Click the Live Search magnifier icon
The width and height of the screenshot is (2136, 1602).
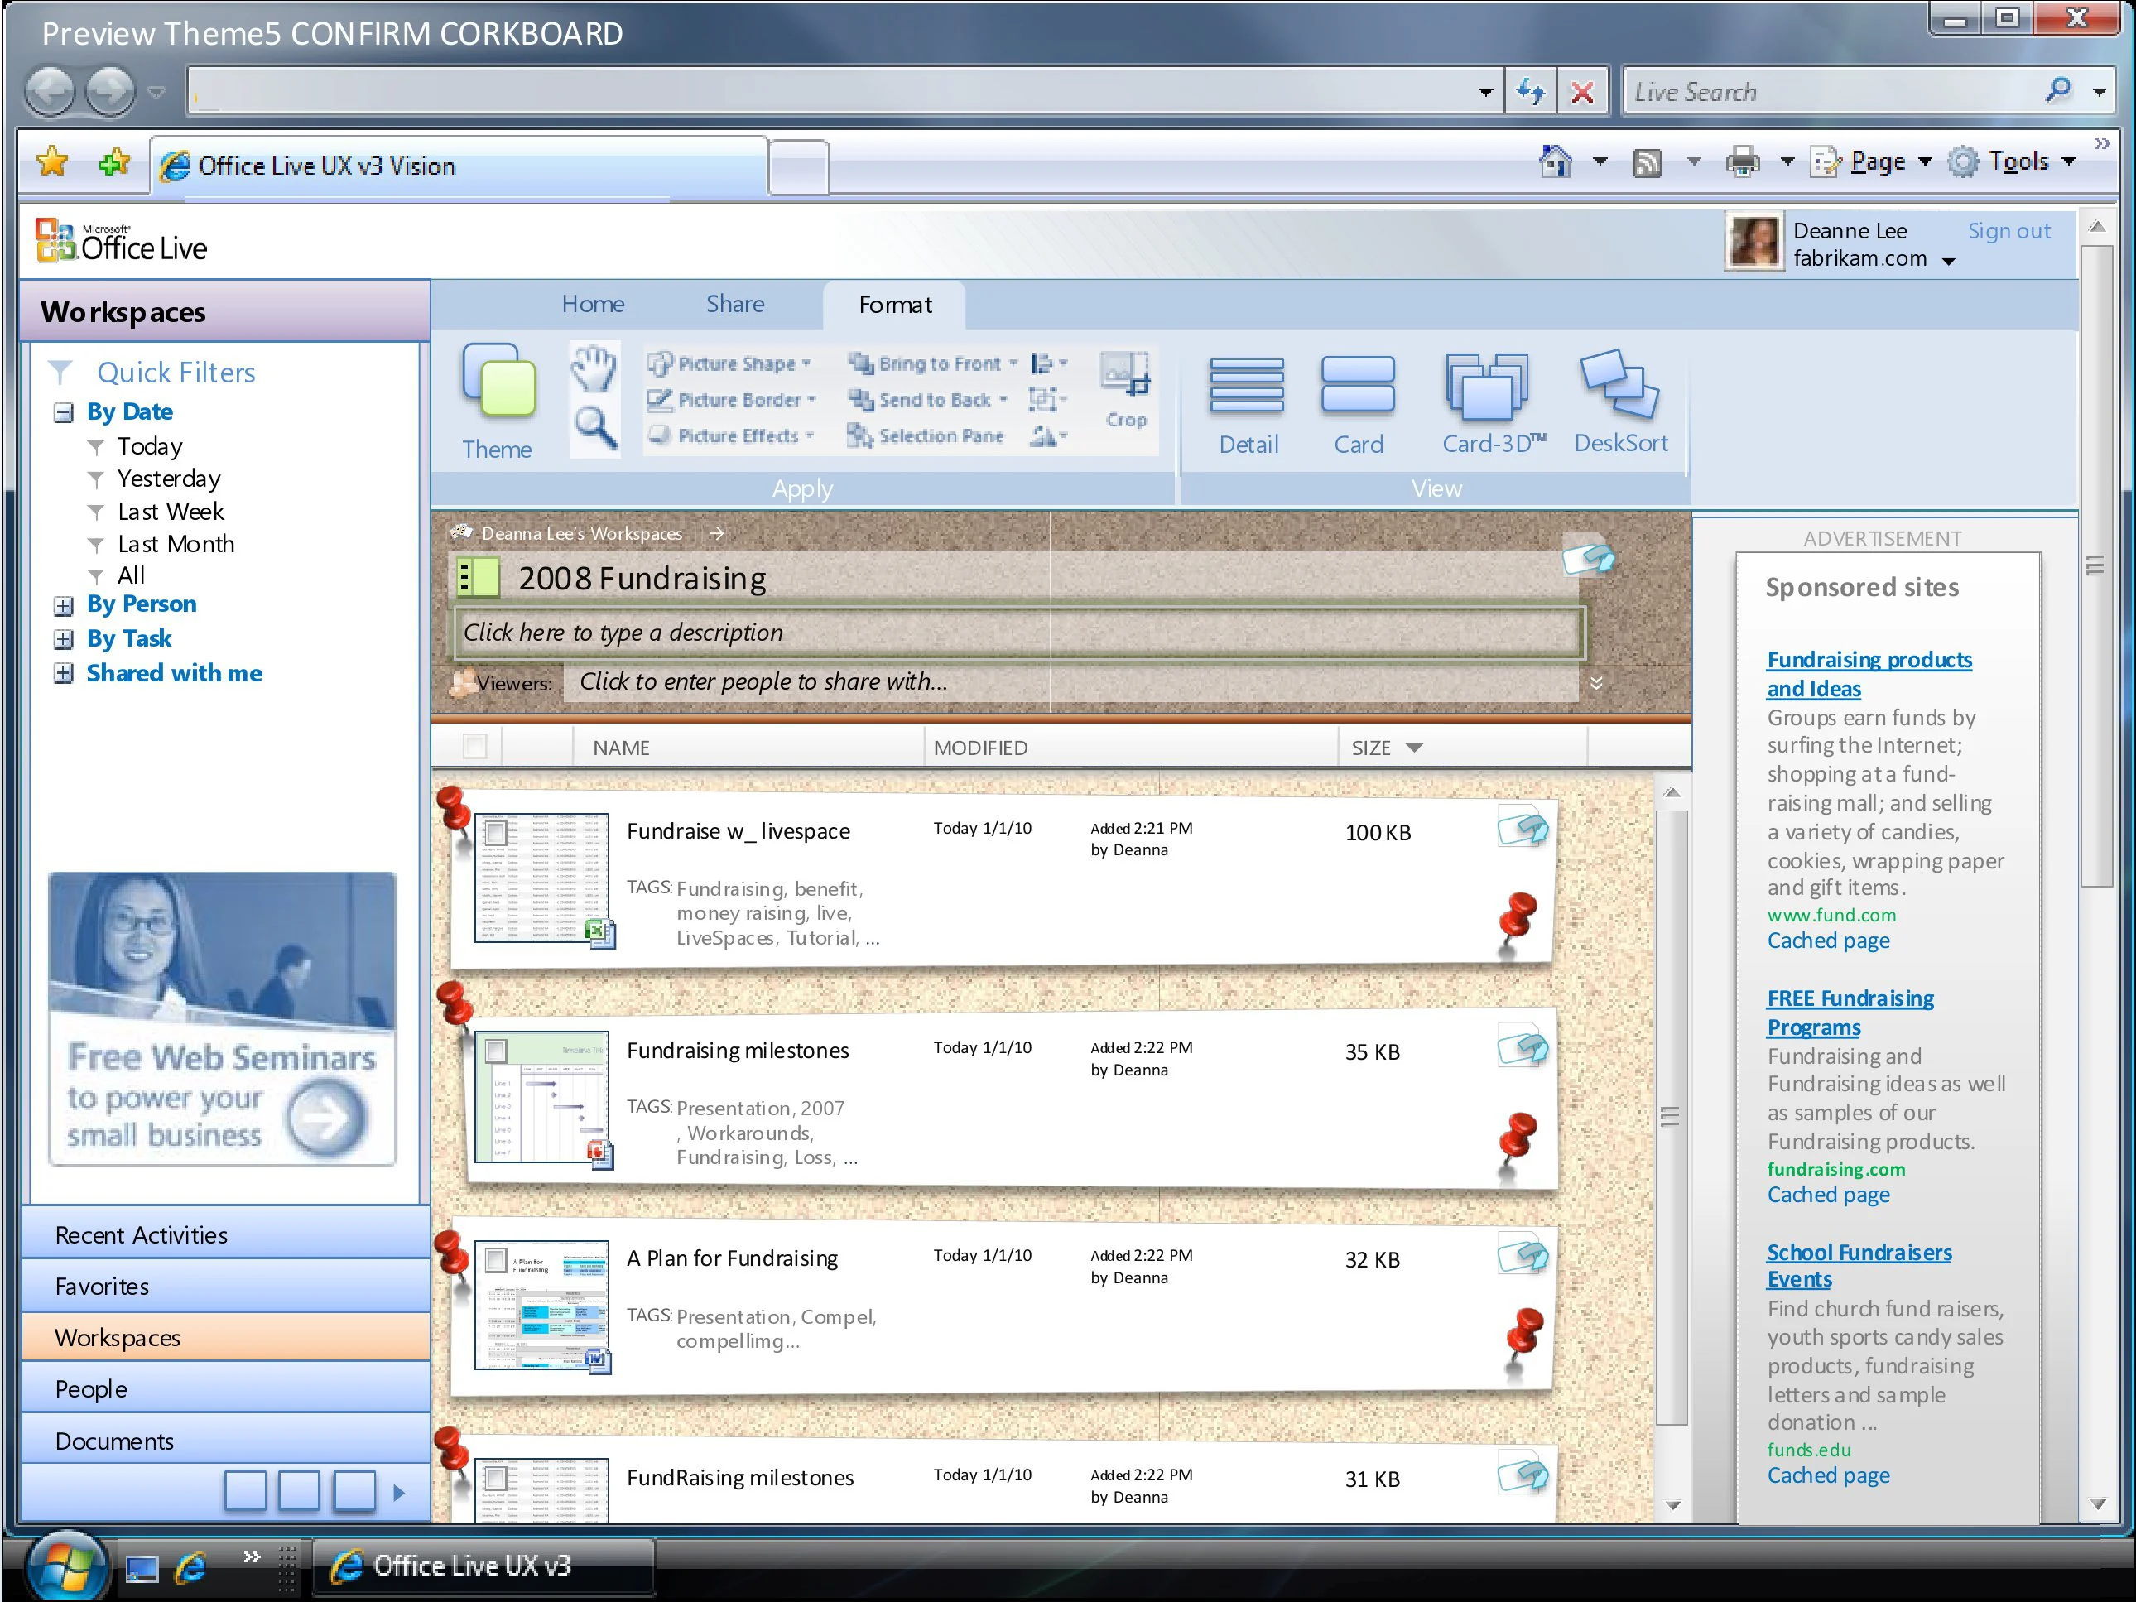2058,91
